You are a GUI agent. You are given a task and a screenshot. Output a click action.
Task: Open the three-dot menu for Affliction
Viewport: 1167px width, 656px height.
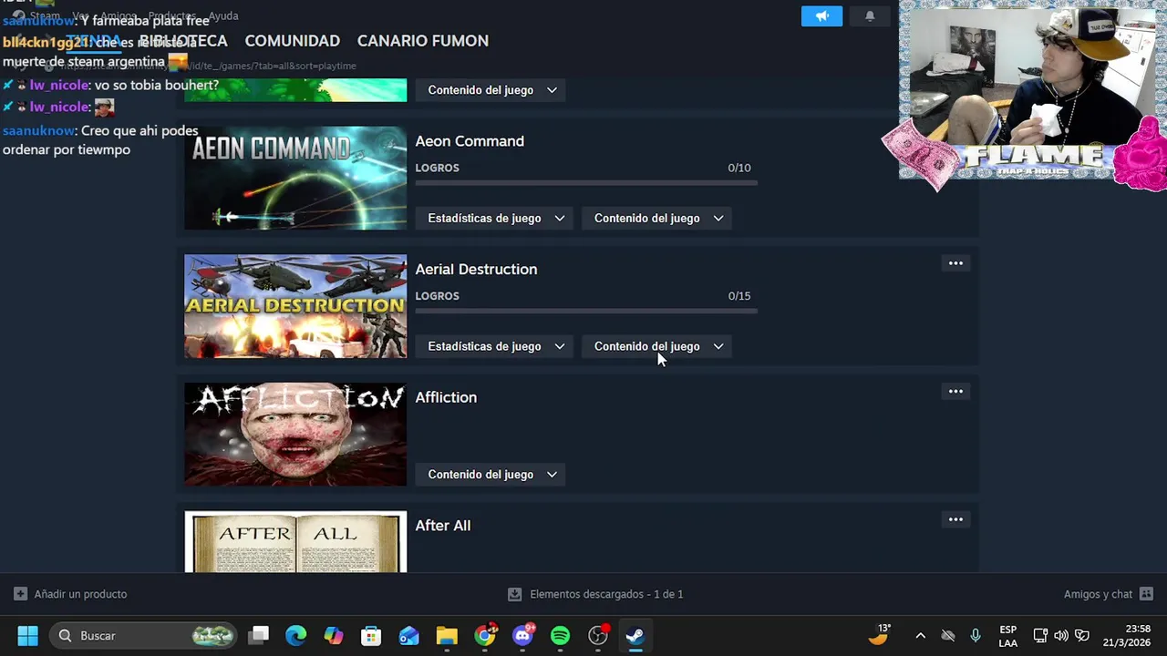[x=955, y=392]
